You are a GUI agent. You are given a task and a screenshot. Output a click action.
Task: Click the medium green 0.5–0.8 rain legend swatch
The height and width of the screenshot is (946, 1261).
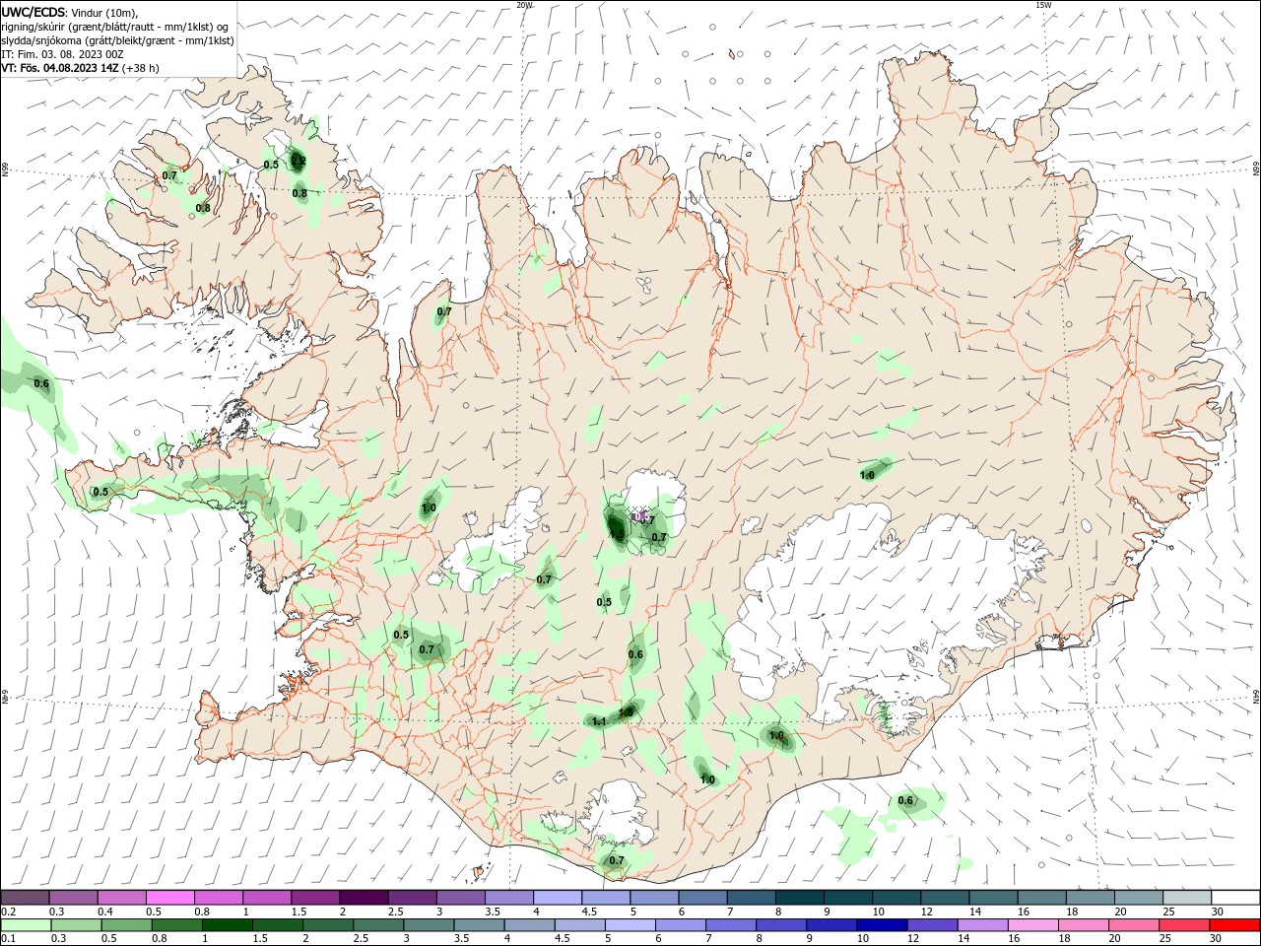click(x=126, y=925)
